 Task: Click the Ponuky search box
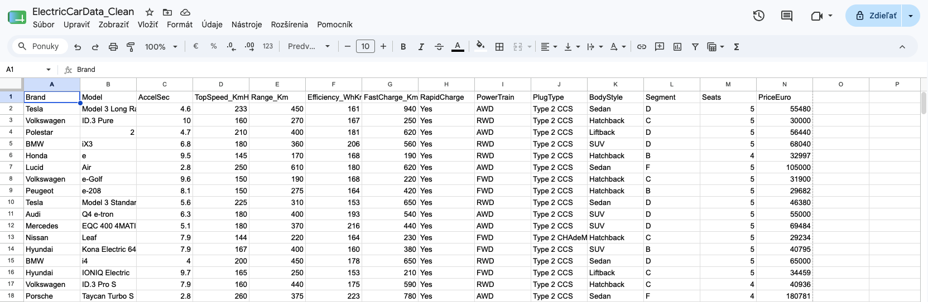tap(39, 46)
